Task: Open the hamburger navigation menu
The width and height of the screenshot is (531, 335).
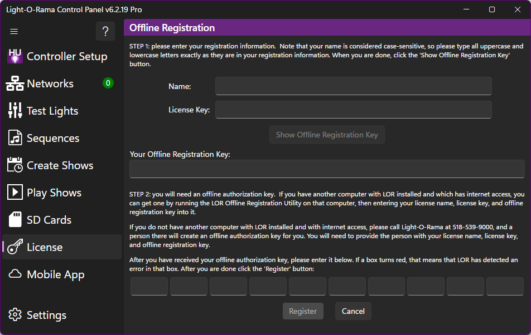Action: pyautogui.click(x=14, y=32)
